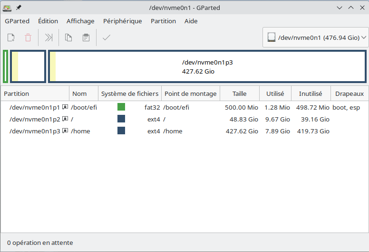The width and height of the screenshot is (369, 252).
Task: Open the /dev/nvme0n1 device dropdown
Action: click(315, 37)
